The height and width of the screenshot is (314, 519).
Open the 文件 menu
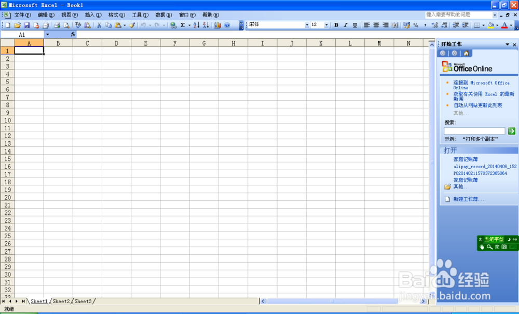pos(22,15)
